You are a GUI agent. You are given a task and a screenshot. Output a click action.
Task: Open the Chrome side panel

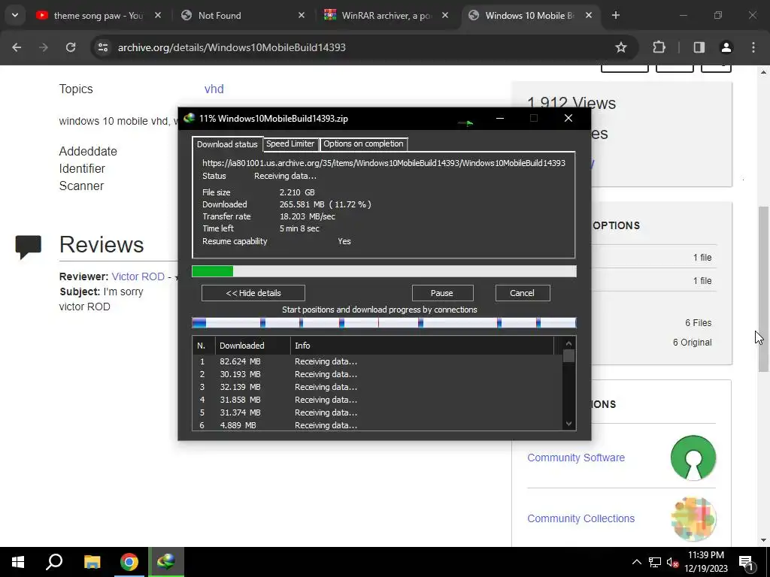coord(699,47)
